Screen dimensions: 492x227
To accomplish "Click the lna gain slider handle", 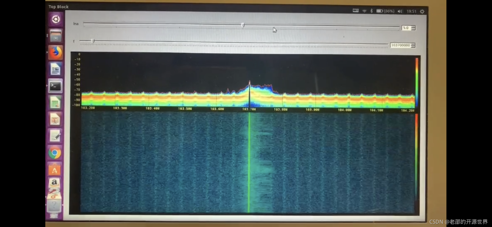I will coord(243,25).
